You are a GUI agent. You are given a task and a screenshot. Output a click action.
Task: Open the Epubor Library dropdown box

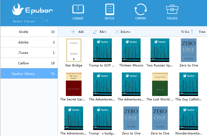24,21
